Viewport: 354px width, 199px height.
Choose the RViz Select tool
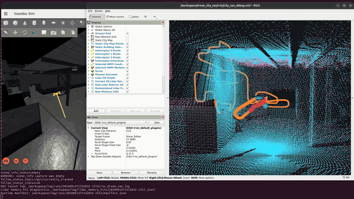pyautogui.click(x=134, y=17)
